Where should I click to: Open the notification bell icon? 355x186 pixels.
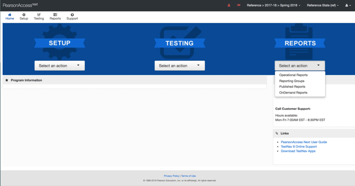(x=229, y=5)
